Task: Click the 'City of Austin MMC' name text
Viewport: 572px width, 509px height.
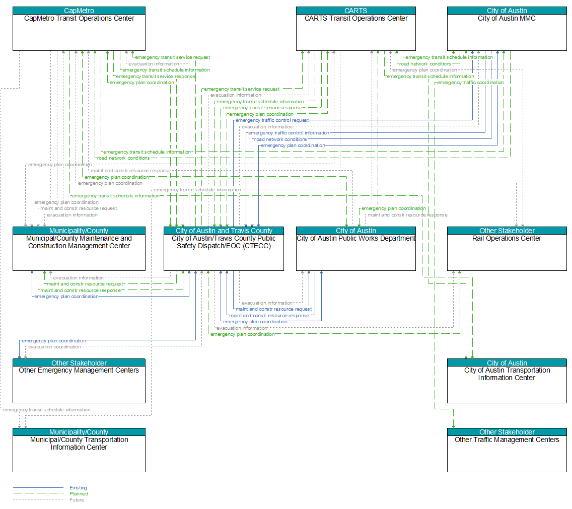Action: pos(507,18)
